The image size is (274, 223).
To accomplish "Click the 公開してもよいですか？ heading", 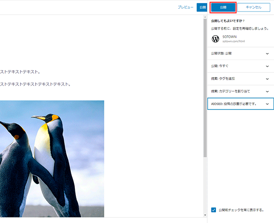I will click(228, 21).
